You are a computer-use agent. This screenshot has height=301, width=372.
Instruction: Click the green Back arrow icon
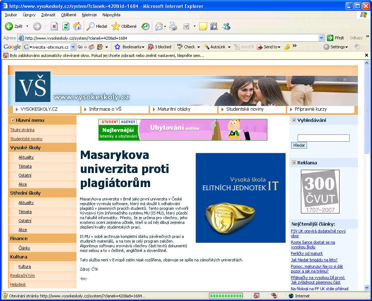click(x=9, y=26)
